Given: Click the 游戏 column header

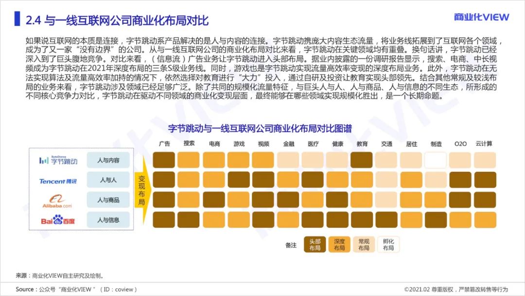Looking at the screenshot, I should point(239,144).
